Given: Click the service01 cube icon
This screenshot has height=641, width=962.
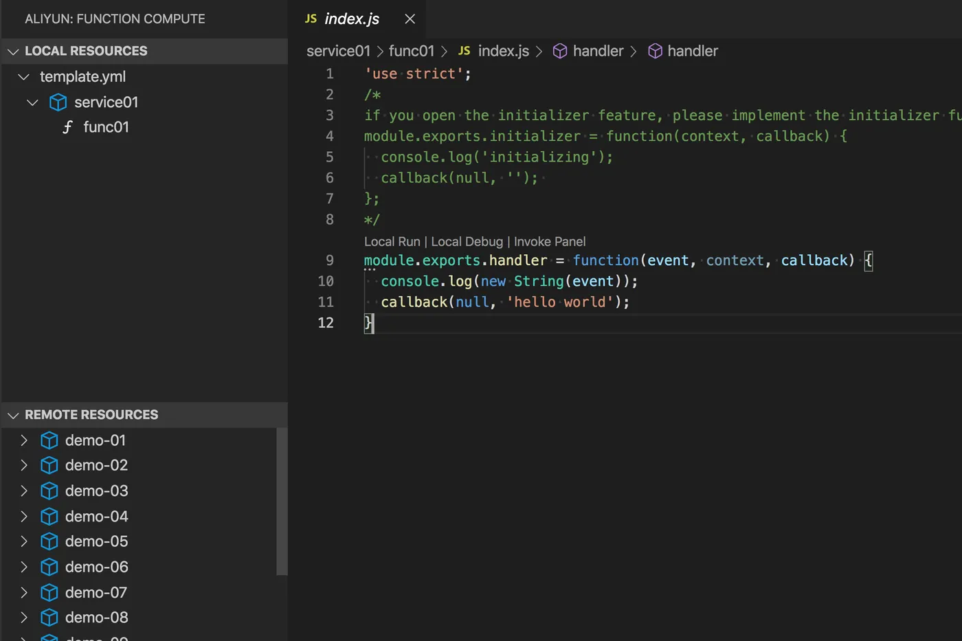Looking at the screenshot, I should [58, 102].
